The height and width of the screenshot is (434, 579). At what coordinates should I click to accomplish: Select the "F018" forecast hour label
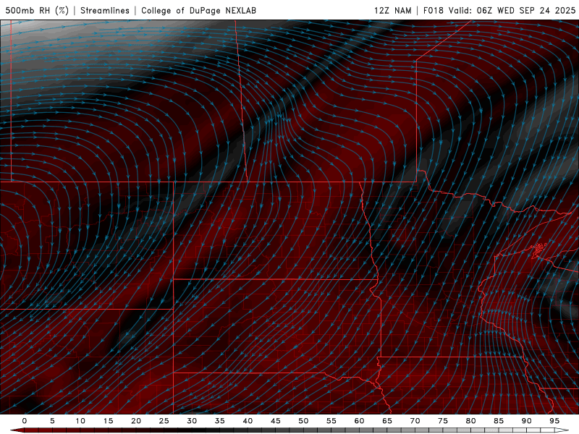[x=433, y=10]
